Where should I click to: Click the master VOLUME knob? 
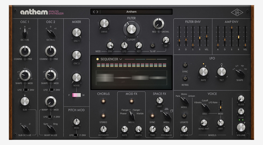point(241,127)
